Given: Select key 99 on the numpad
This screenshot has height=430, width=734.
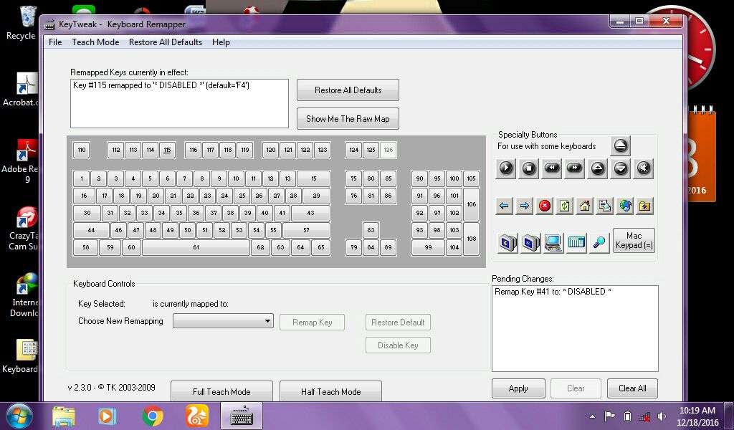Looking at the screenshot, I should 428,247.
